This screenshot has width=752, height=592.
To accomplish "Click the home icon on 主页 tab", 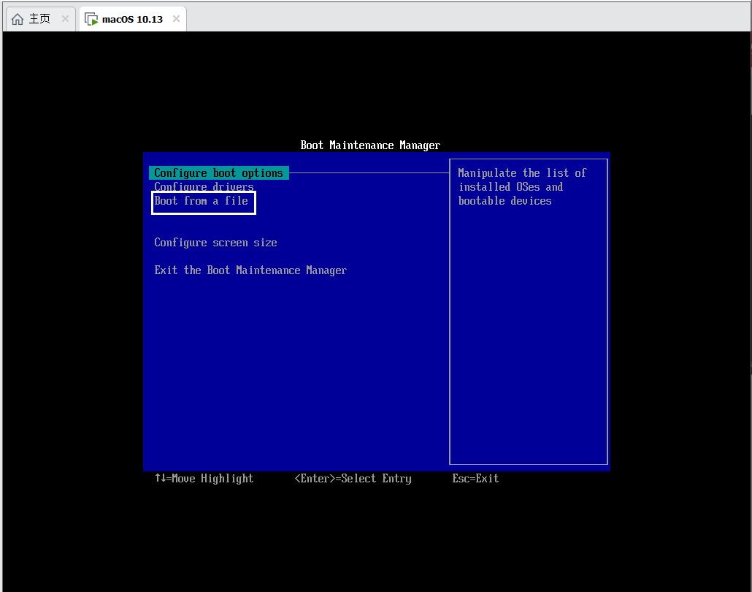I will (x=18, y=19).
